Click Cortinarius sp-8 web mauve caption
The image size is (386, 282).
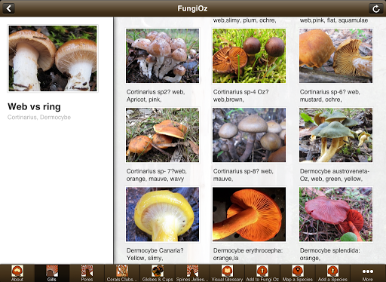pyautogui.click(x=243, y=175)
